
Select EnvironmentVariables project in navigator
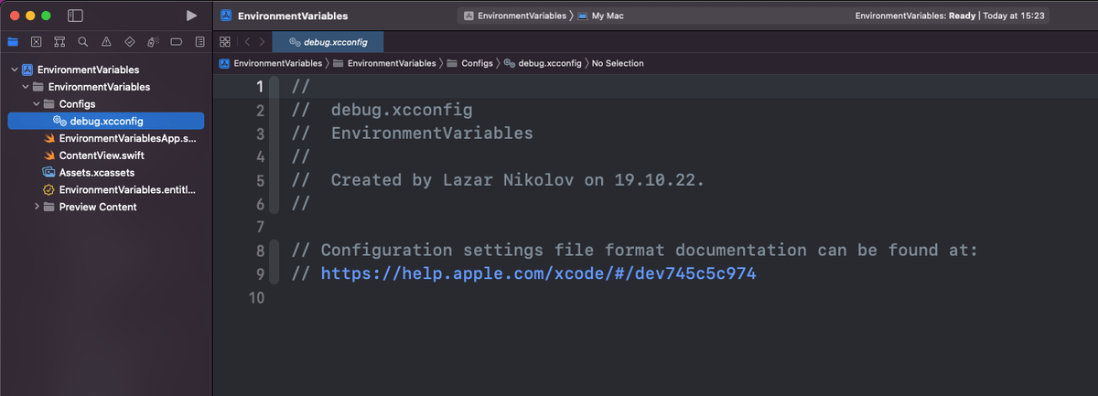[106, 70]
